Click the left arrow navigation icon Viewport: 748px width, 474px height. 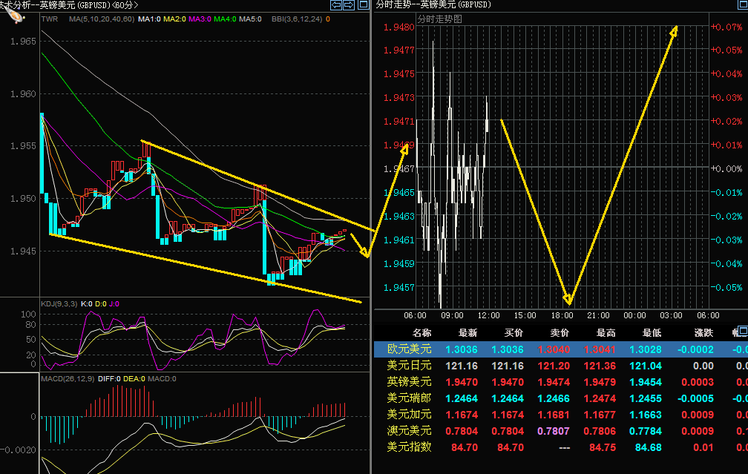(337, 5)
